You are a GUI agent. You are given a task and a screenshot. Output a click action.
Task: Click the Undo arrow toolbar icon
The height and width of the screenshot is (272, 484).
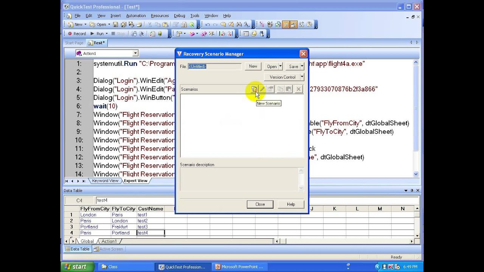(x=208, y=25)
